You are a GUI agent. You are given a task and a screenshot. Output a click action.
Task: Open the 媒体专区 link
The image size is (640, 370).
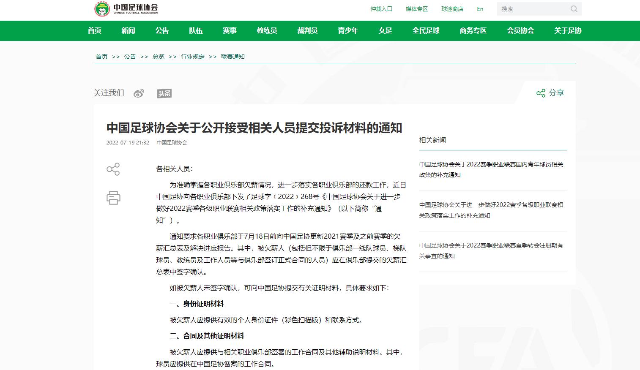click(x=416, y=8)
